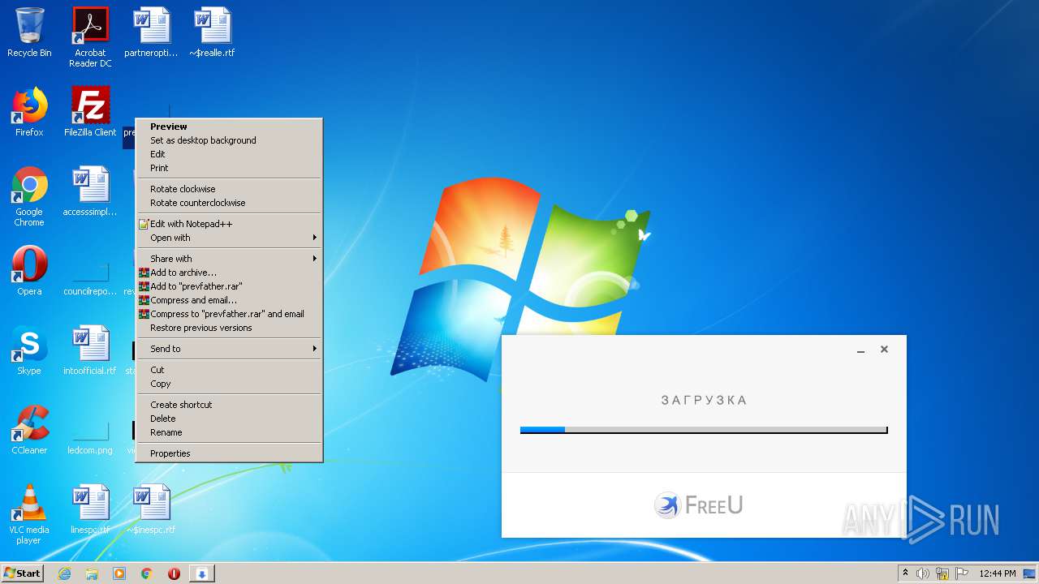1039x584 pixels.
Task: Launch Opera browser desktop shortcut
Action: pos(29,270)
